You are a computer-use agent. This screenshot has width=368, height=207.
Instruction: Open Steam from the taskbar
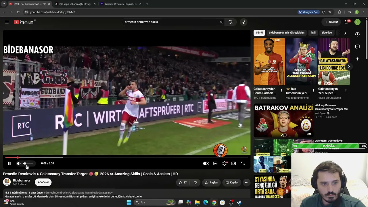[x=239, y=202]
